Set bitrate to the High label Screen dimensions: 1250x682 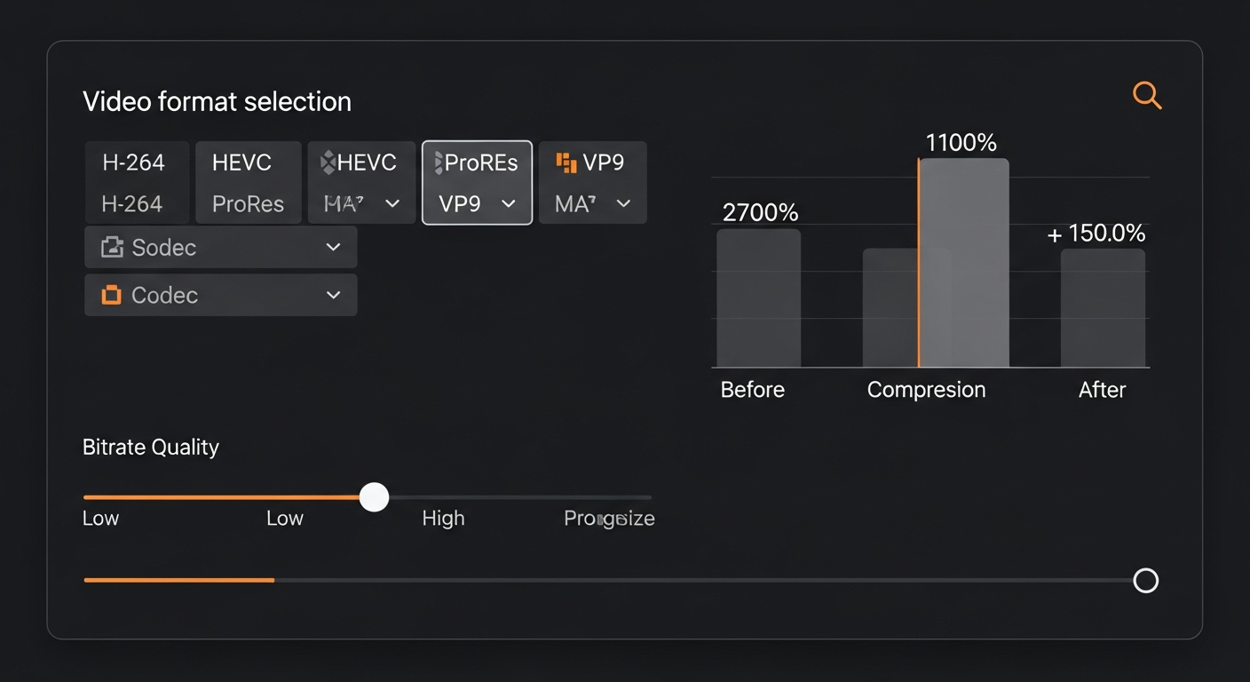coord(443,519)
